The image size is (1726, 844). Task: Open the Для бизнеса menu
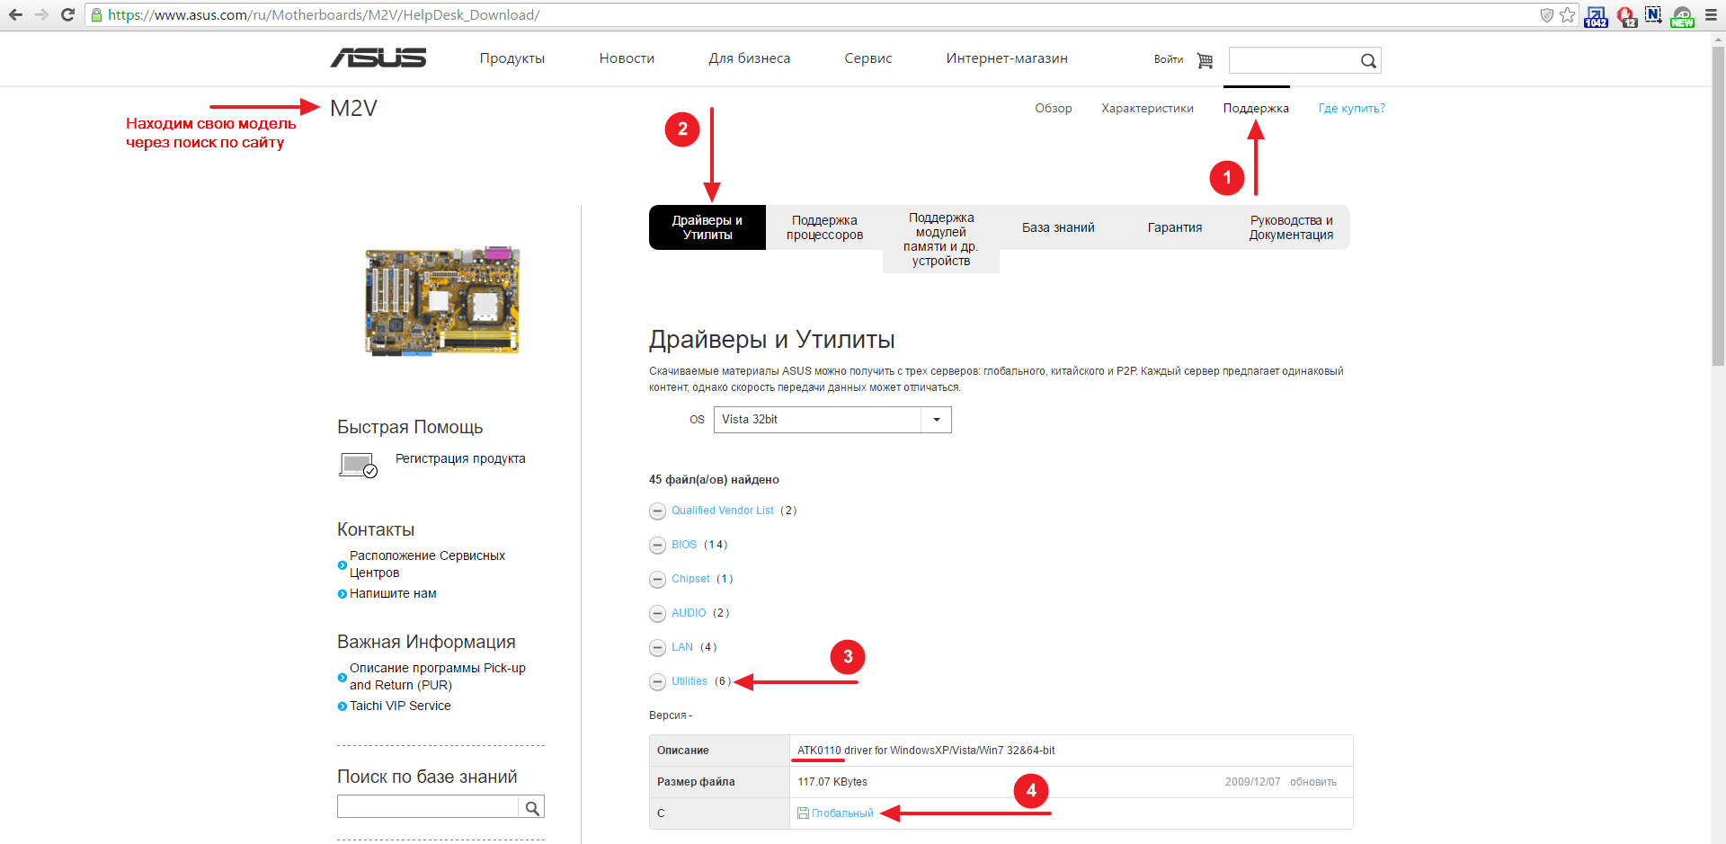coord(750,58)
